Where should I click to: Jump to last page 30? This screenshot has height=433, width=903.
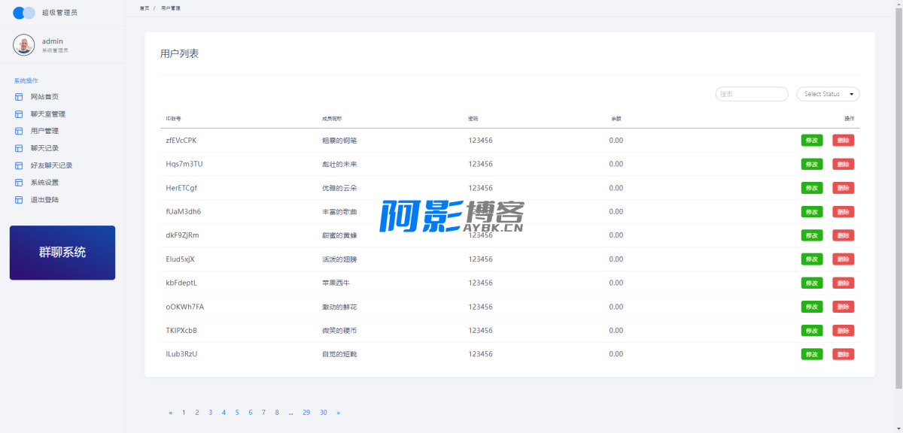[324, 413]
